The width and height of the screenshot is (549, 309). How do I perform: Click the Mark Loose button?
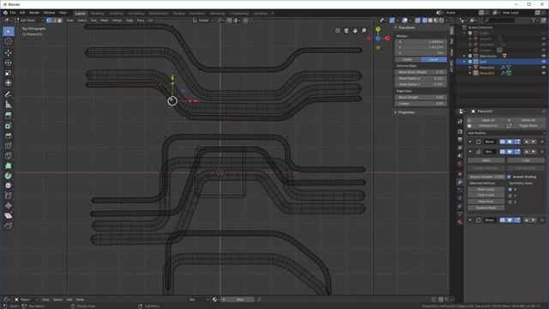coord(486,189)
